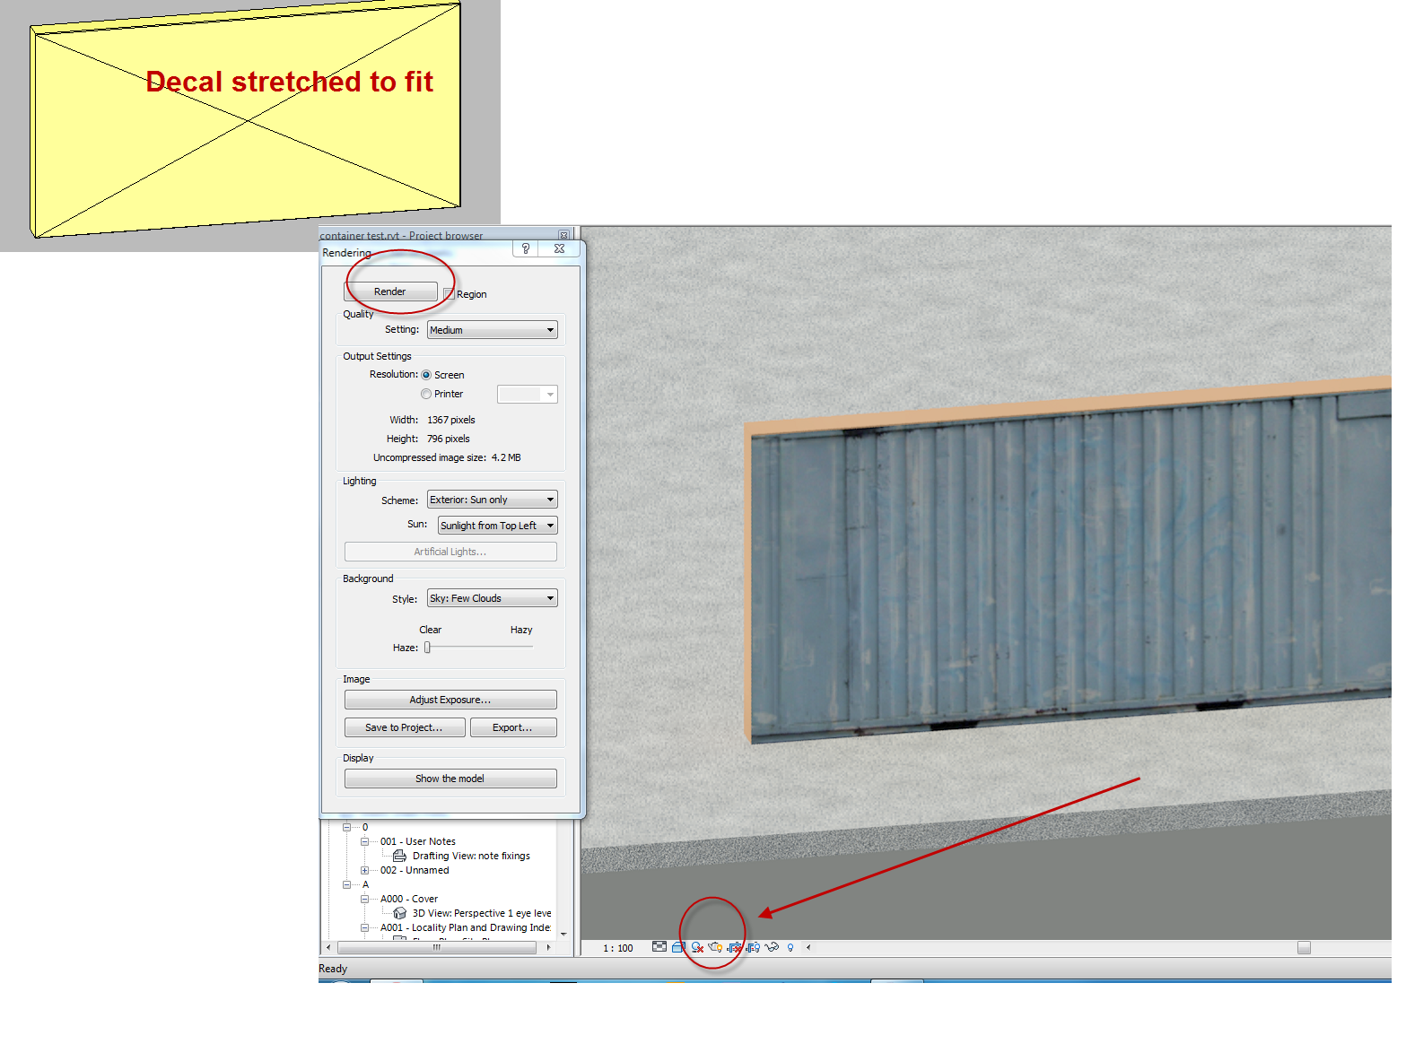Click the view area scroll left arrow
Viewport: 1406px width, 1044px height.
(x=808, y=947)
